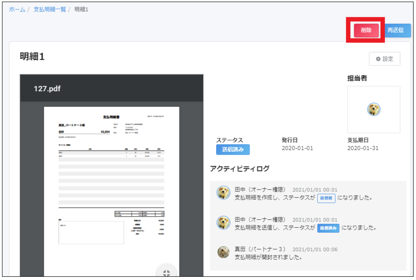
Task: Click the 送信前 badge in activity log
Action: [326, 198]
